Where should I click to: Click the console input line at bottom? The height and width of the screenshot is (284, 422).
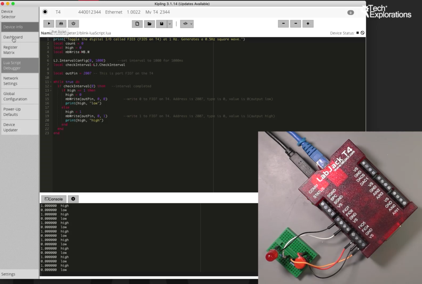148,274
